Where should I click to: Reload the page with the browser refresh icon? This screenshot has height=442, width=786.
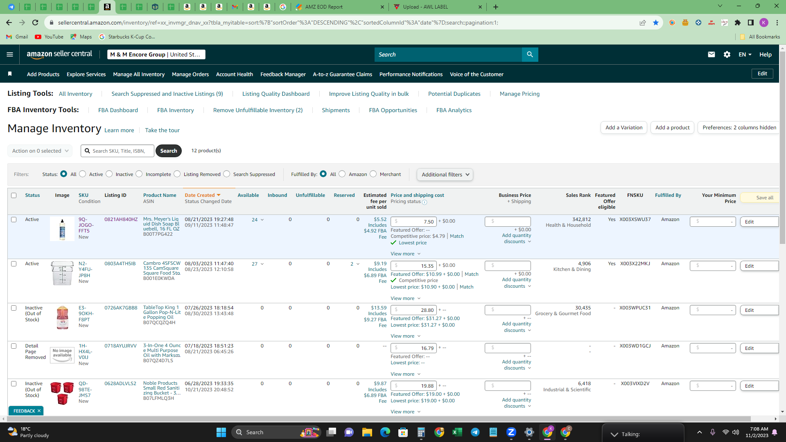click(x=35, y=23)
